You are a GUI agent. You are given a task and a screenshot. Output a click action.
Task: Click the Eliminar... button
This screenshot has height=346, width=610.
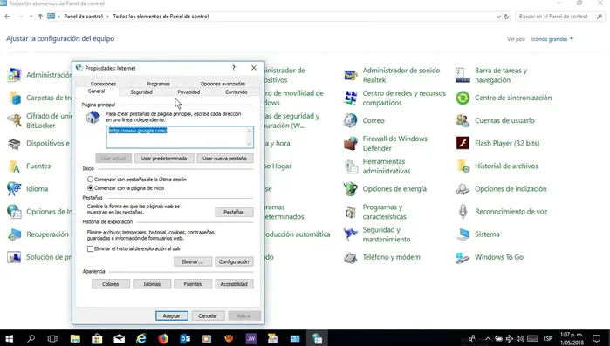pos(193,261)
